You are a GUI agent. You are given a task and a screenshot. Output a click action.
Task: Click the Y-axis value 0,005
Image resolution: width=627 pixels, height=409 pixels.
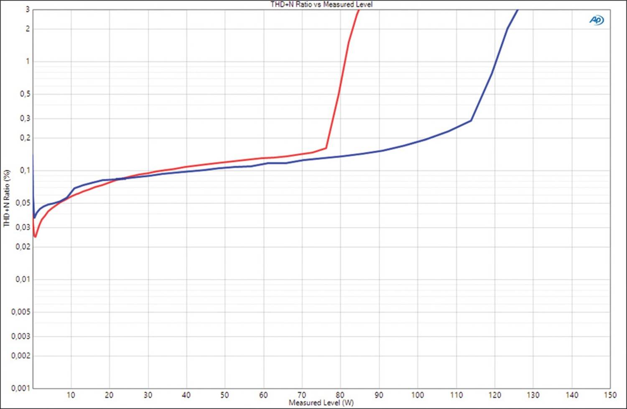(21, 312)
